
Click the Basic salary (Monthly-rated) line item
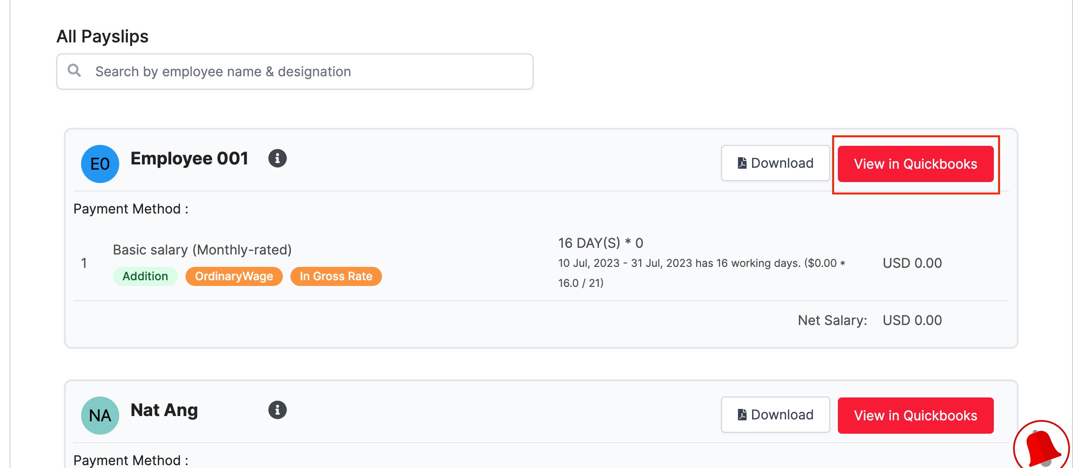click(x=202, y=250)
